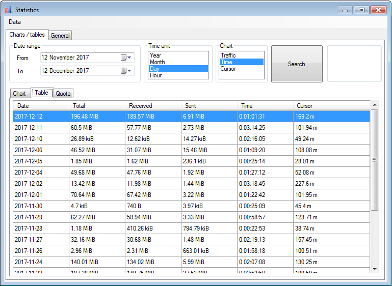The height and width of the screenshot is (286, 392).
Task: Select the Charts / tables tab
Action: (x=27, y=35)
